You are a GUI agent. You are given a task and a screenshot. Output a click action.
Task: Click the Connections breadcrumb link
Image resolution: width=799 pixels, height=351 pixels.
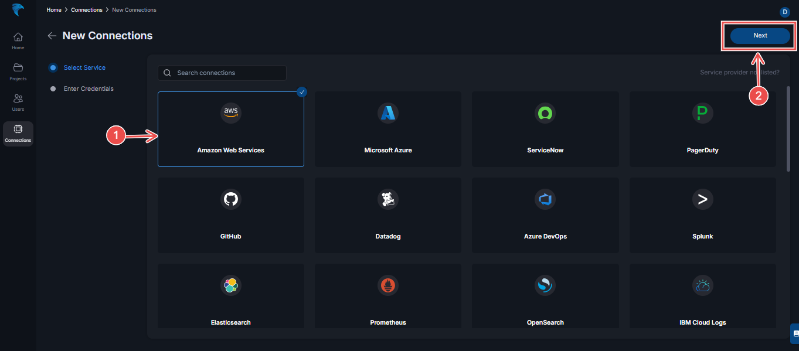coord(87,10)
